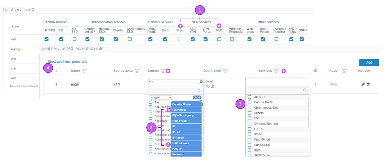385x162 pixels.
Task: Expand the Services selection box
Action: tap(278, 82)
